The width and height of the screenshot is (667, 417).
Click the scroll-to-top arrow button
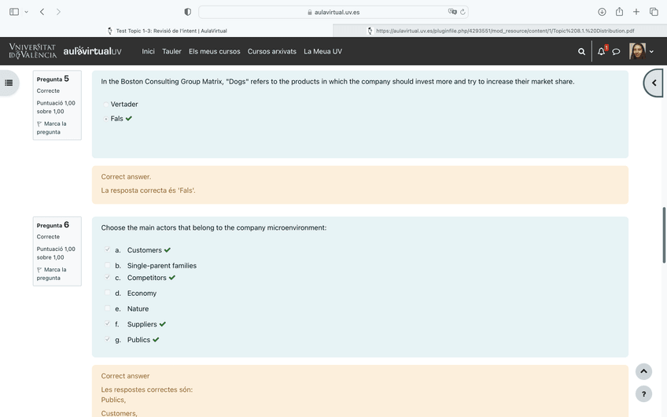(643, 371)
